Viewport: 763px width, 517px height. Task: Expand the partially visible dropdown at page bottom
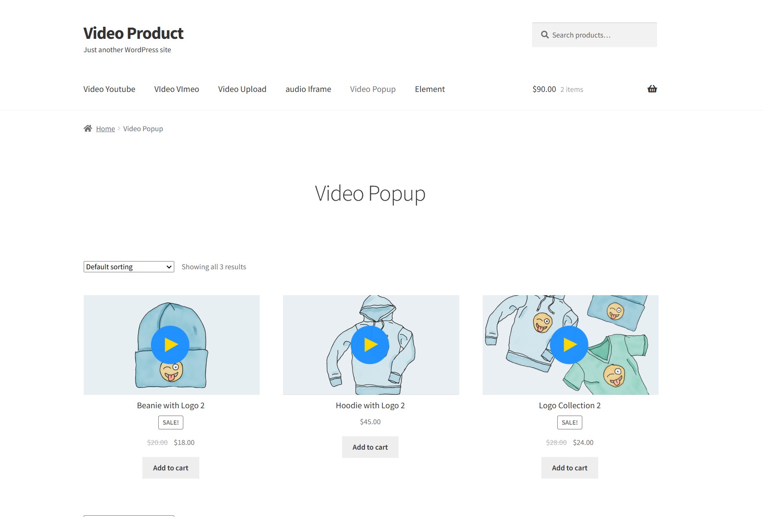[129, 515]
